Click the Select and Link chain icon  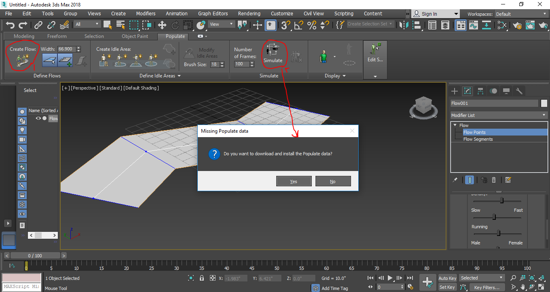pos(38,25)
